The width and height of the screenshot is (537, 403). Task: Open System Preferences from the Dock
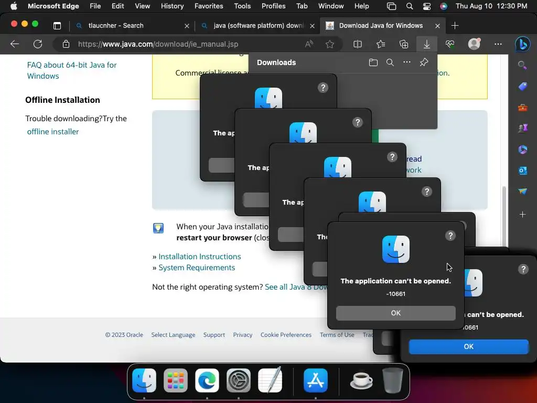tap(239, 380)
